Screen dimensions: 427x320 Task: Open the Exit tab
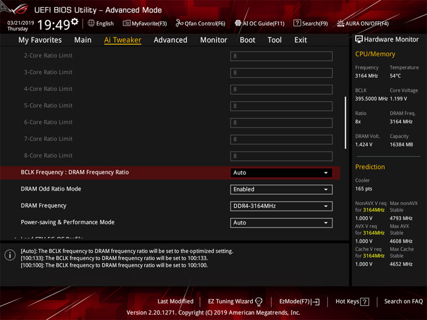coord(300,40)
